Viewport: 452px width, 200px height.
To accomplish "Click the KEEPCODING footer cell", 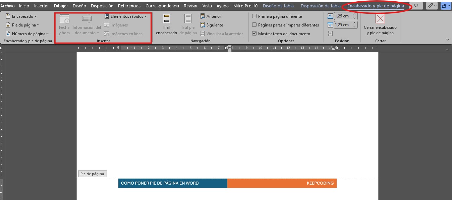I will [282, 183].
